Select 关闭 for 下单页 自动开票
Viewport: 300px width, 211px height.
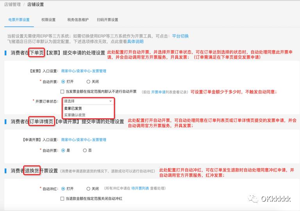pyautogui.click(x=88, y=82)
